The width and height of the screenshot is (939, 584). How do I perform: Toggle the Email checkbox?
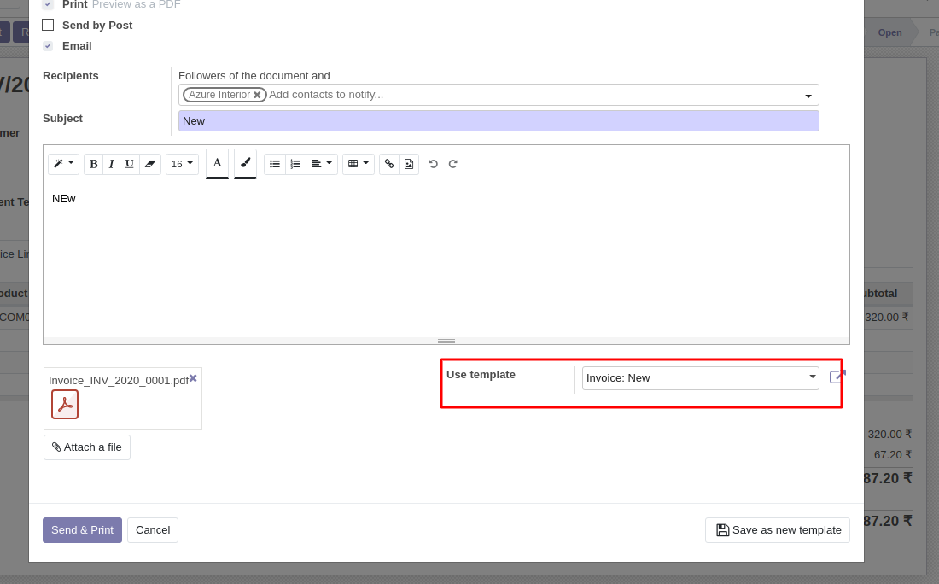(x=48, y=45)
